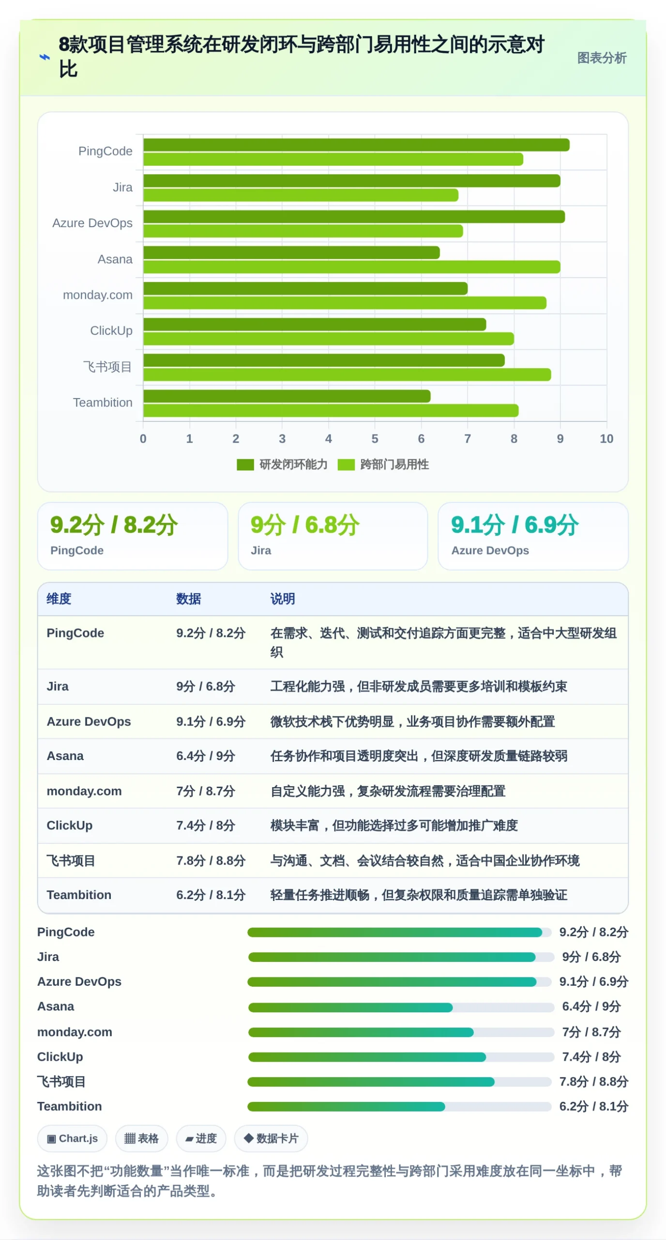This screenshot has height=1240, width=666.
Task: Click the chart title beginning 8款项目管理系统
Action: (302, 56)
